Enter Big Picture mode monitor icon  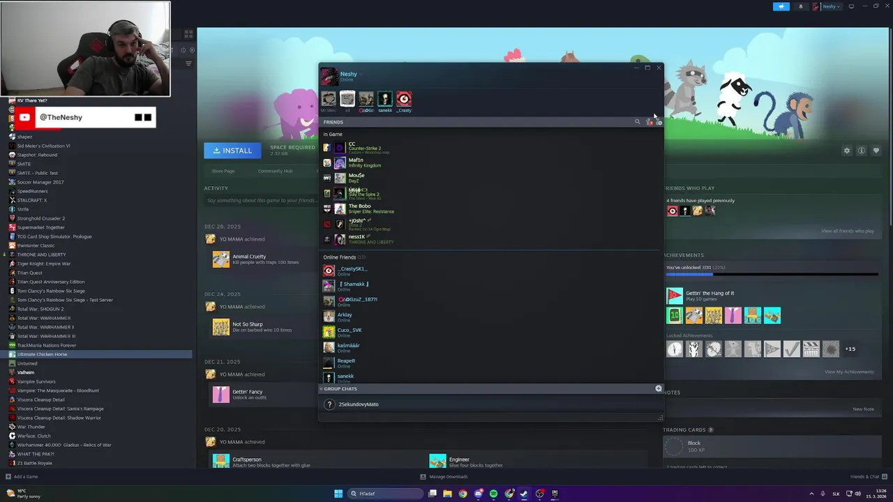[851, 6]
